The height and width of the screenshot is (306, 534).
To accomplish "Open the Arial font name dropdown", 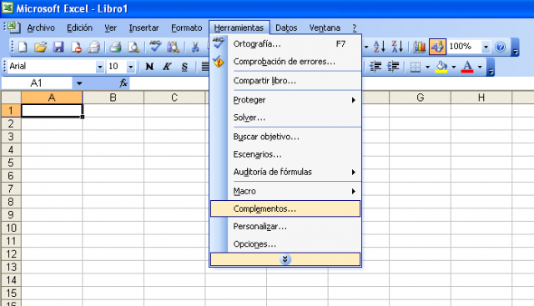I will point(99,67).
